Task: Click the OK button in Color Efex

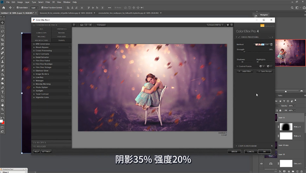Action: (264, 152)
